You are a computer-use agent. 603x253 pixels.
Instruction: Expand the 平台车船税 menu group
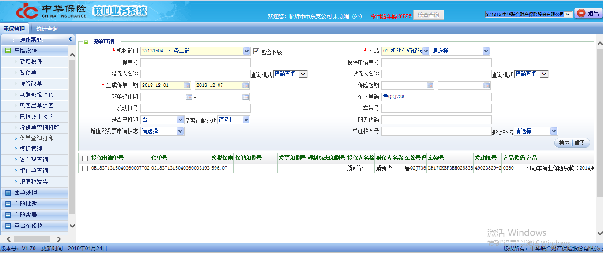[x=8, y=226]
